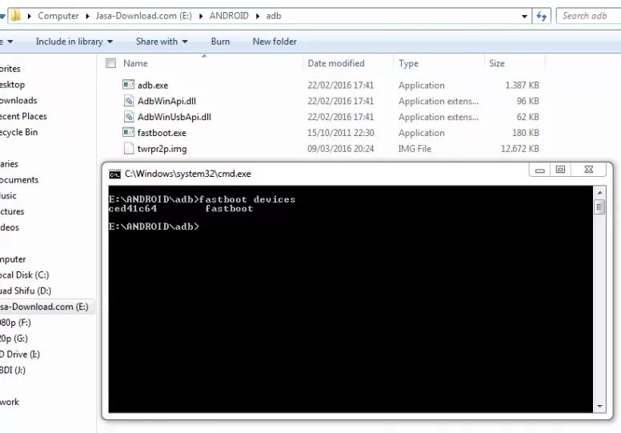Expand arrow after Jasa-Download.com (E:) breadcrumb
Viewport: 621px width, 433px height.
pos(201,16)
